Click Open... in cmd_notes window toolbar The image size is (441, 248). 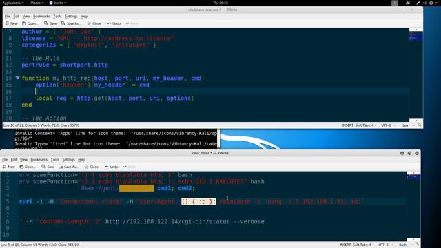pyautogui.click(x=28, y=167)
